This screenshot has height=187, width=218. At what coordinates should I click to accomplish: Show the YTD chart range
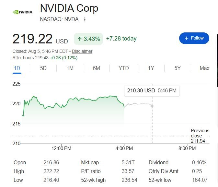124,68
